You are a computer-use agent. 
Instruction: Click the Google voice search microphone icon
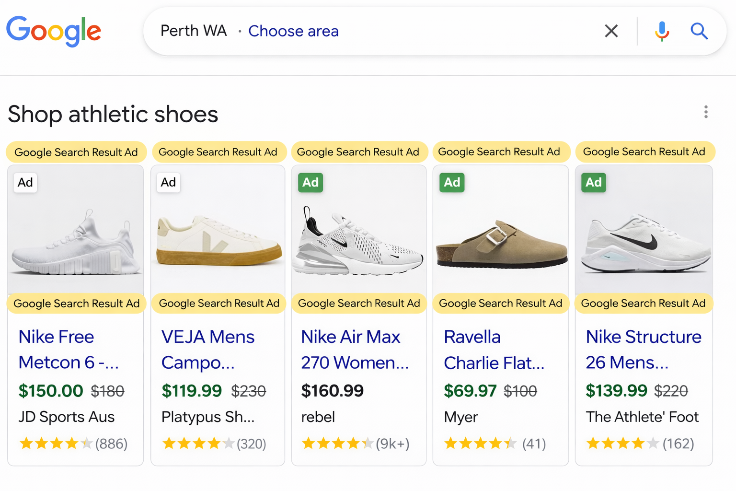coord(662,31)
